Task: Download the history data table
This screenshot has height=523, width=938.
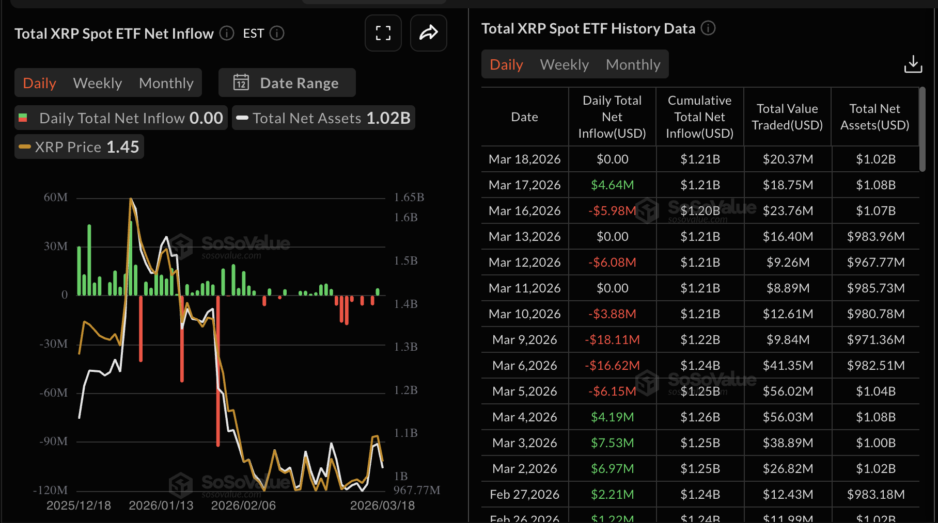Action: 913,64
